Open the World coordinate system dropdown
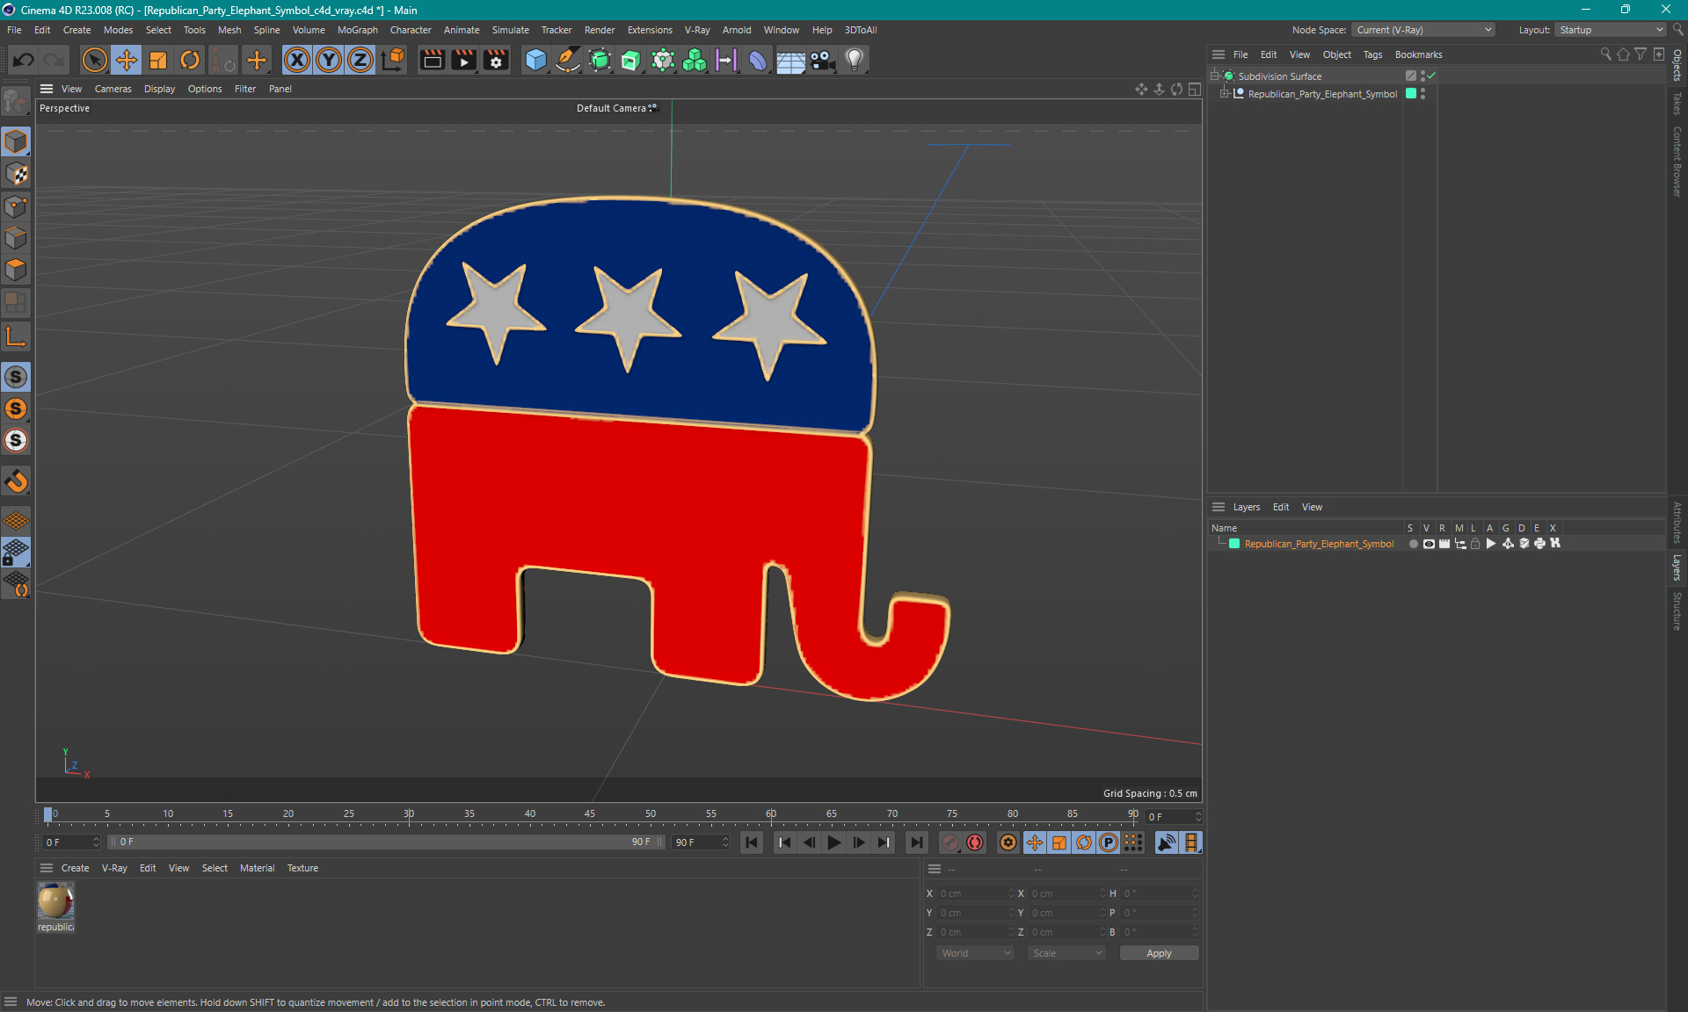The height and width of the screenshot is (1012, 1688). [x=975, y=953]
